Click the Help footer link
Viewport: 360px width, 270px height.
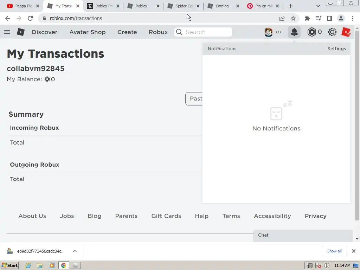[x=201, y=216]
